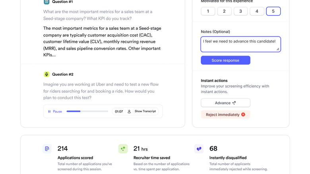
Task: Select rating 2 for motivation
Action: click(224, 11)
